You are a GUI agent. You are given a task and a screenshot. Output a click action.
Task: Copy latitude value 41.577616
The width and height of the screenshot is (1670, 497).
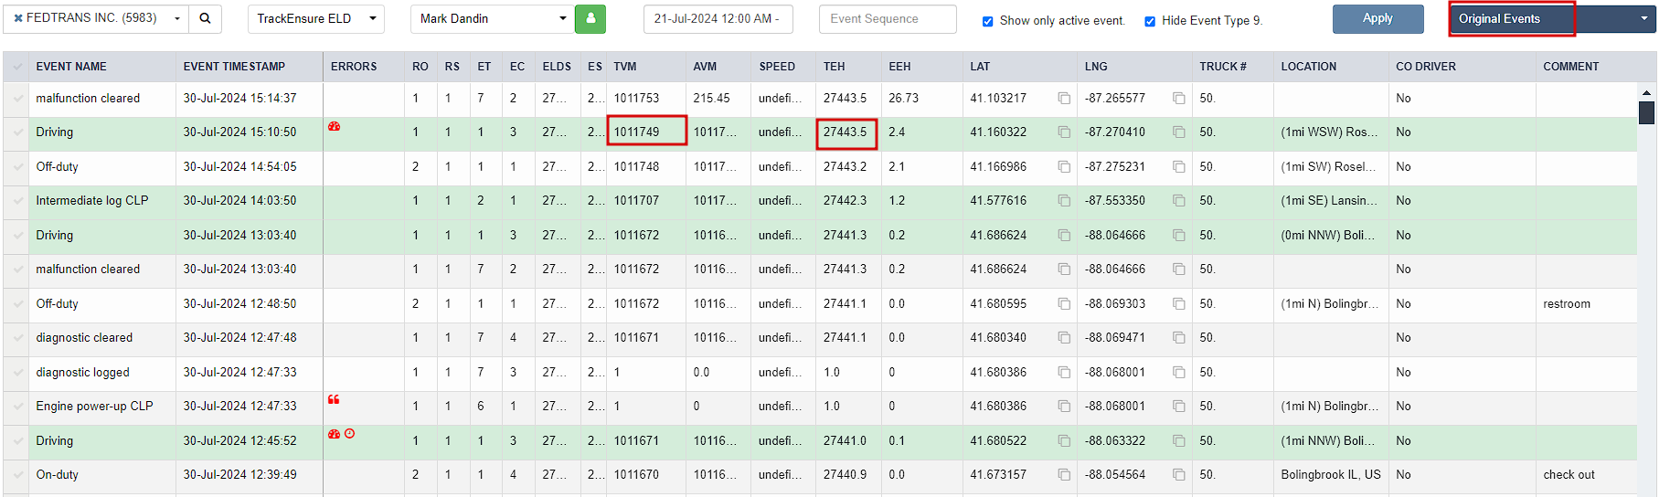pyautogui.click(x=1064, y=201)
